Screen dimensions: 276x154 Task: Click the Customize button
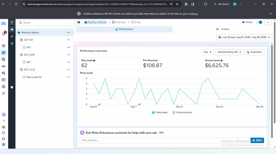(x=254, y=52)
